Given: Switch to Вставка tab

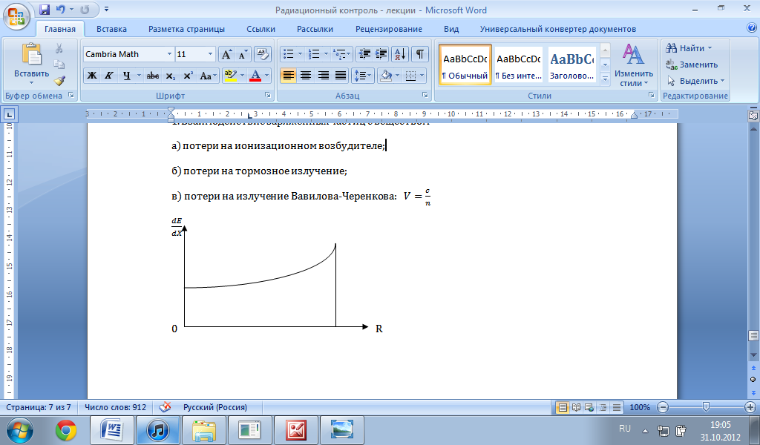Looking at the screenshot, I should 111,29.
